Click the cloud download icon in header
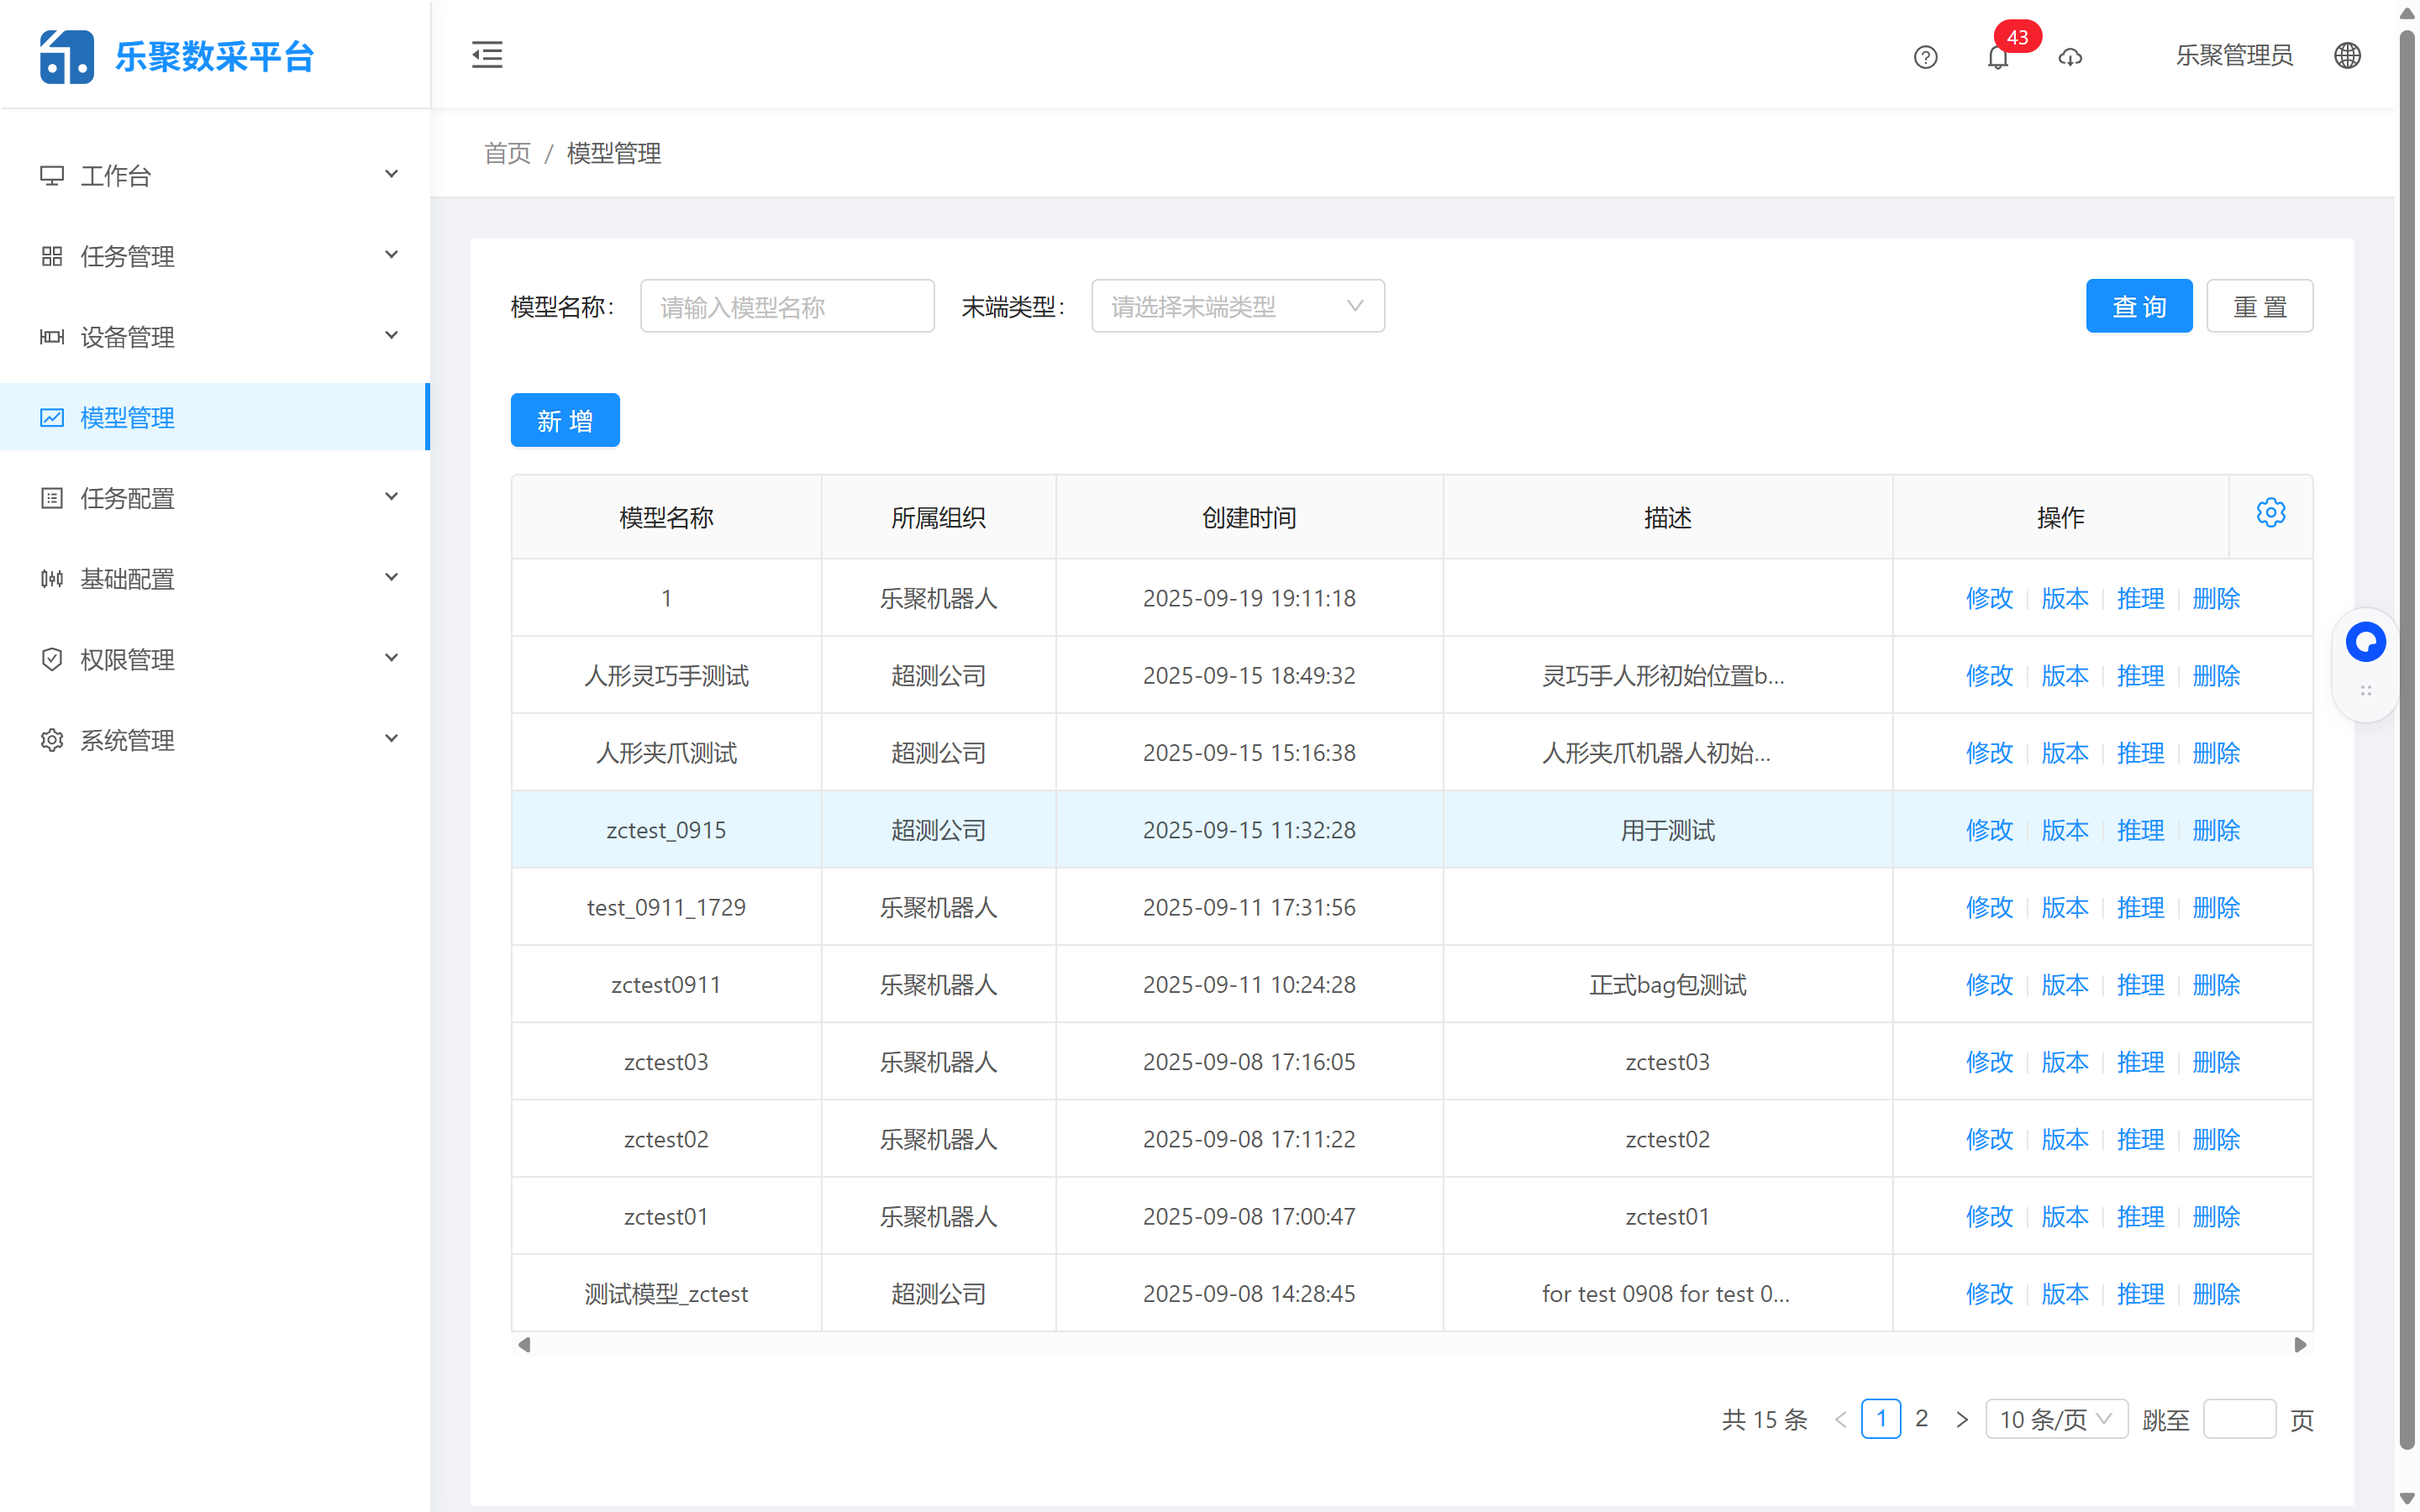 point(2071,57)
